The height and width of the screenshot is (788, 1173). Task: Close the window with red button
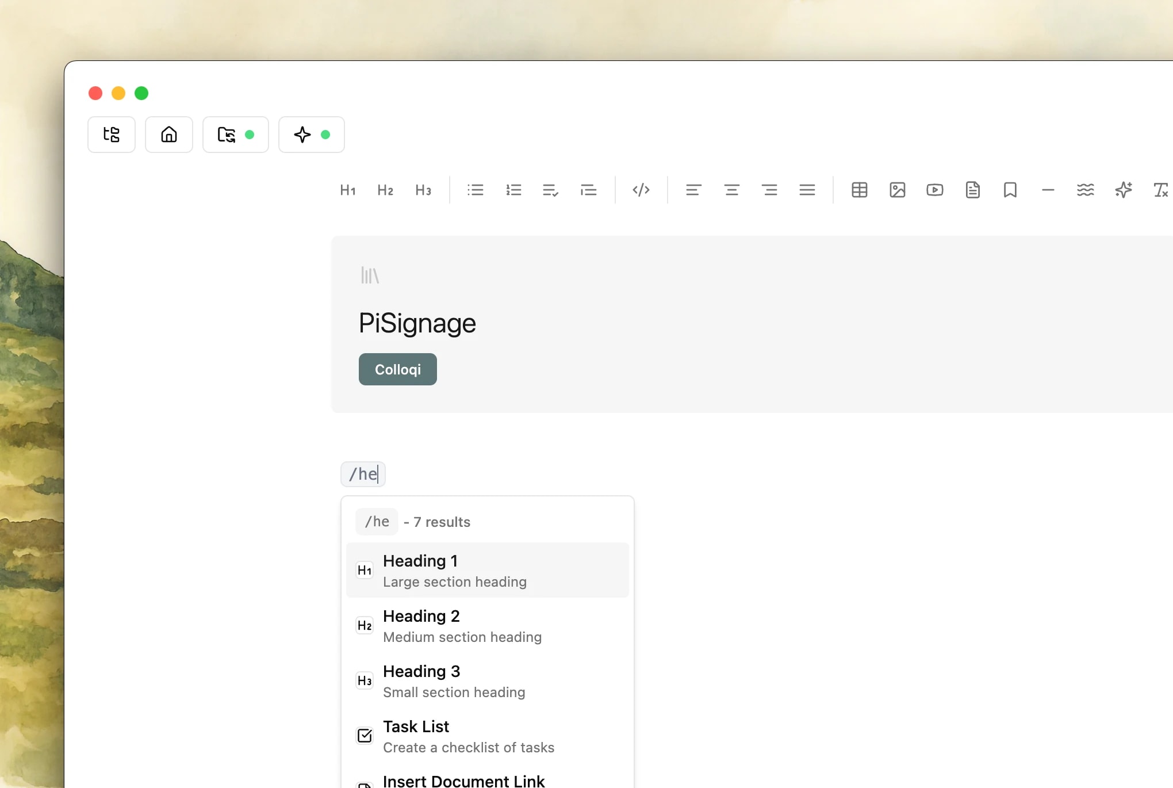[x=95, y=93]
